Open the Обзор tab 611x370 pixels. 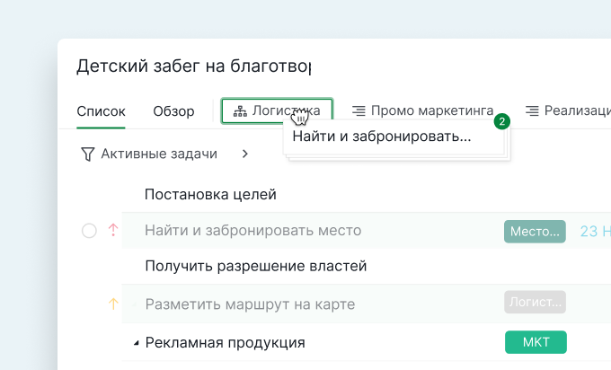pos(173,111)
